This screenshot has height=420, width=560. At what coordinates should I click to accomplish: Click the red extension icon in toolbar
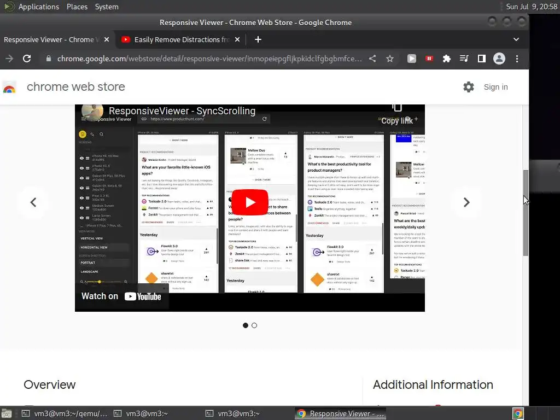pyautogui.click(x=429, y=59)
